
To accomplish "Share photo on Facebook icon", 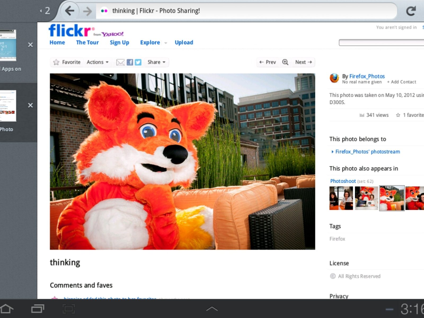I will pos(130,62).
